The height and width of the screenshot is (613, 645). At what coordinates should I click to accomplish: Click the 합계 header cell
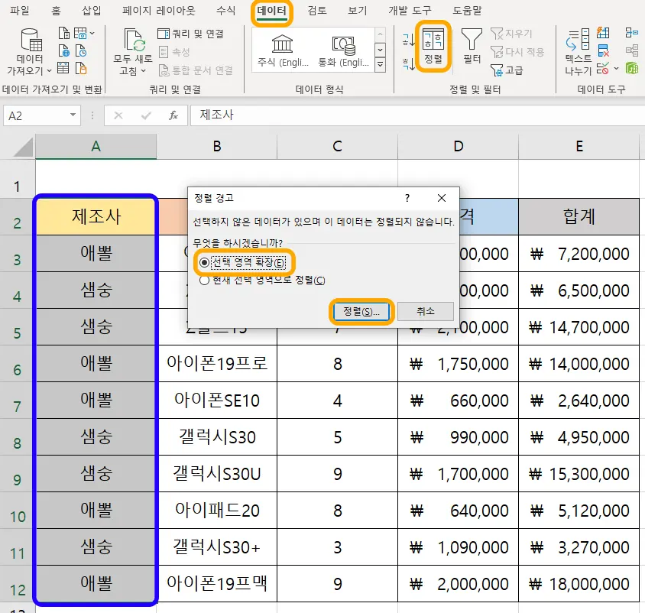579,217
